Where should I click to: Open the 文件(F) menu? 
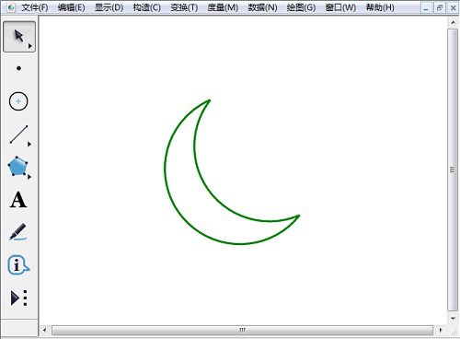[x=35, y=7]
